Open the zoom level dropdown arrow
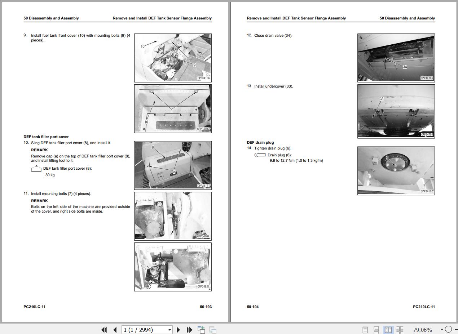Image resolution: width=458 pixels, height=334 pixels. (442, 330)
